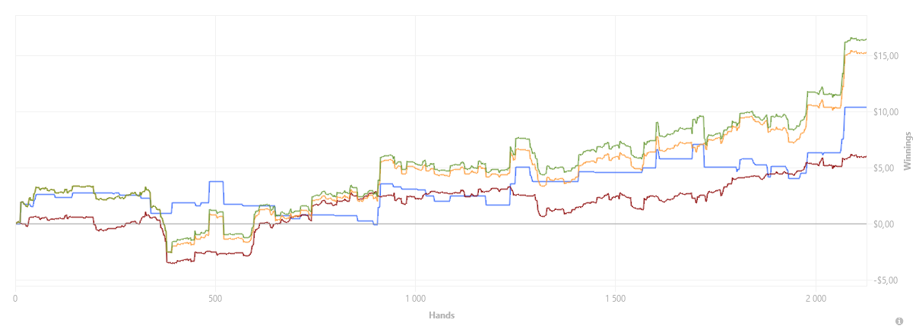Image resolution: width=919 pixels, height=329 pixels.
Task: Click the blue line's end at $10,00
Action: coord(865,107)
